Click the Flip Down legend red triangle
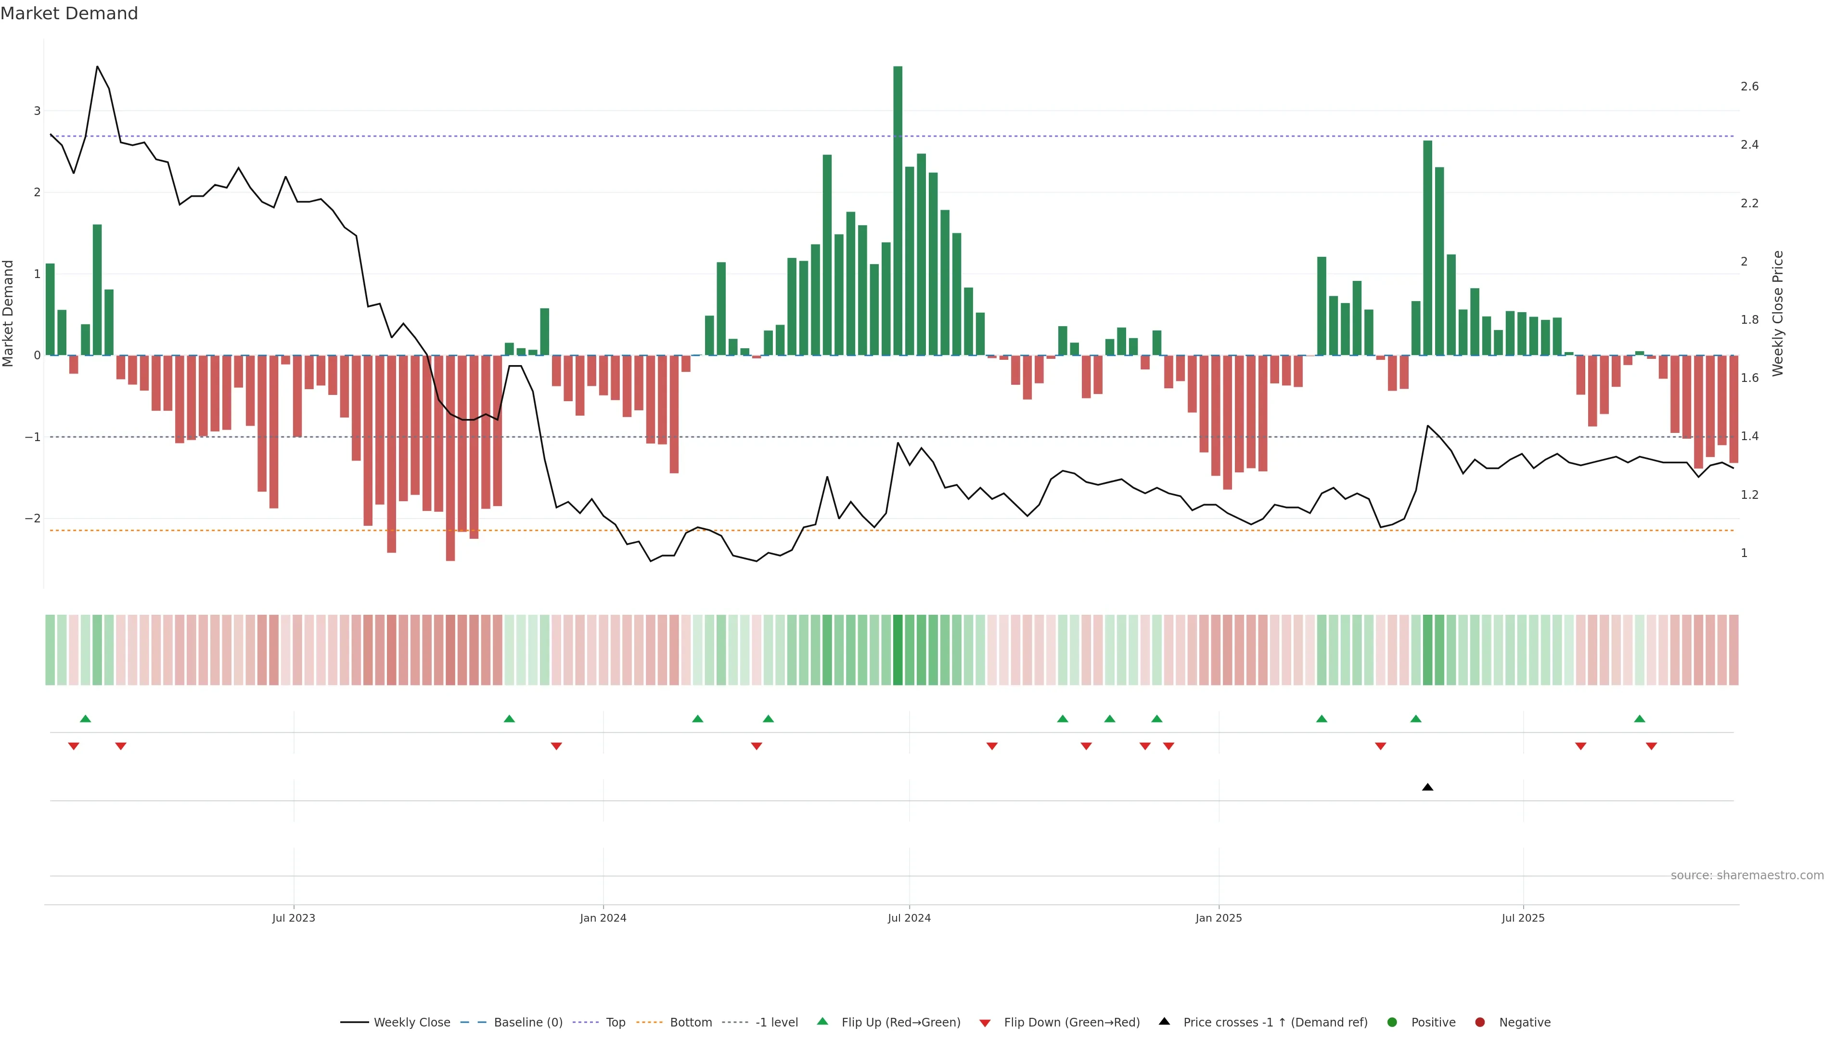1848x1039 pixels. [984, 1023]
